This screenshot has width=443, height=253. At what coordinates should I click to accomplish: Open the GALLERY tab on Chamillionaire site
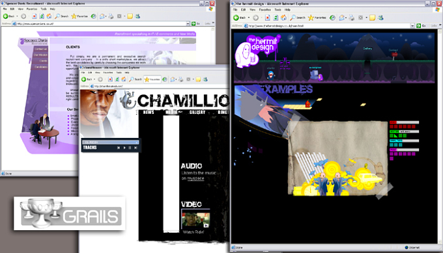[x=197, y=113]
